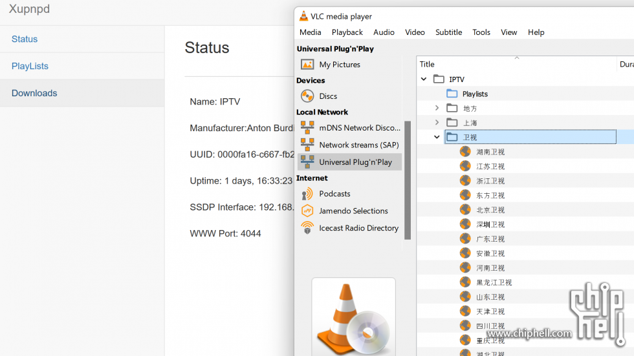Click the 上海 folder icon
The image size is (634, 356).
coord(452,123)
